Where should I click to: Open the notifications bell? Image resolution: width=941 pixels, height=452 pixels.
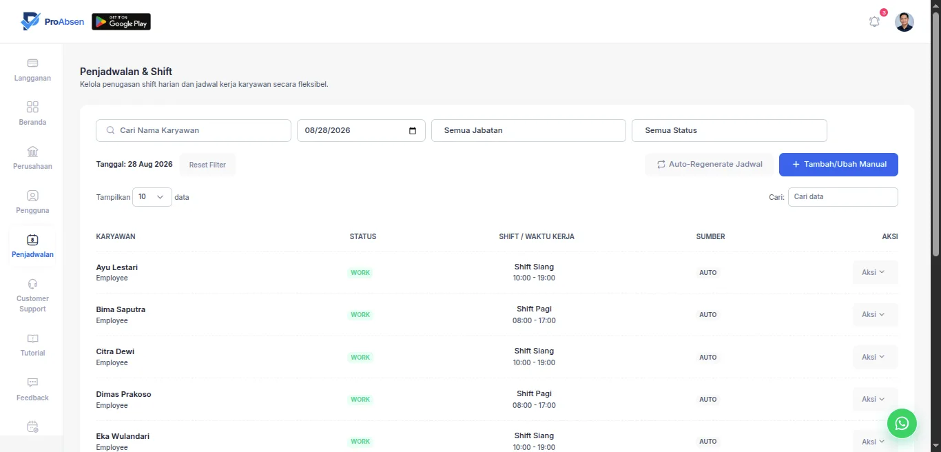(874, 21)
